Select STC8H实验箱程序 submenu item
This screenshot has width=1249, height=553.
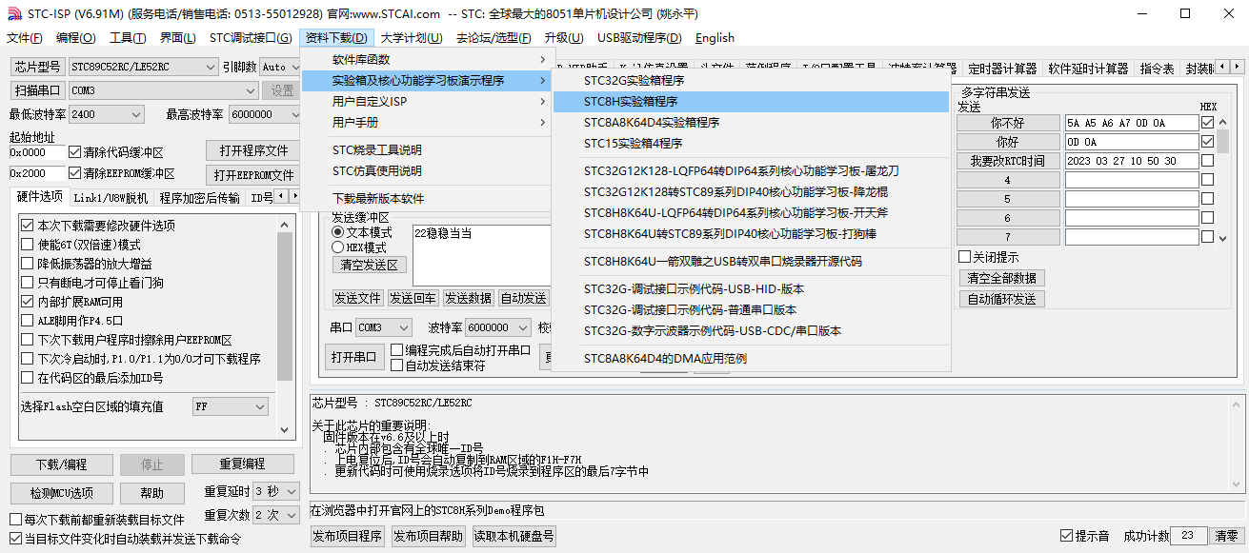[751, 102]
